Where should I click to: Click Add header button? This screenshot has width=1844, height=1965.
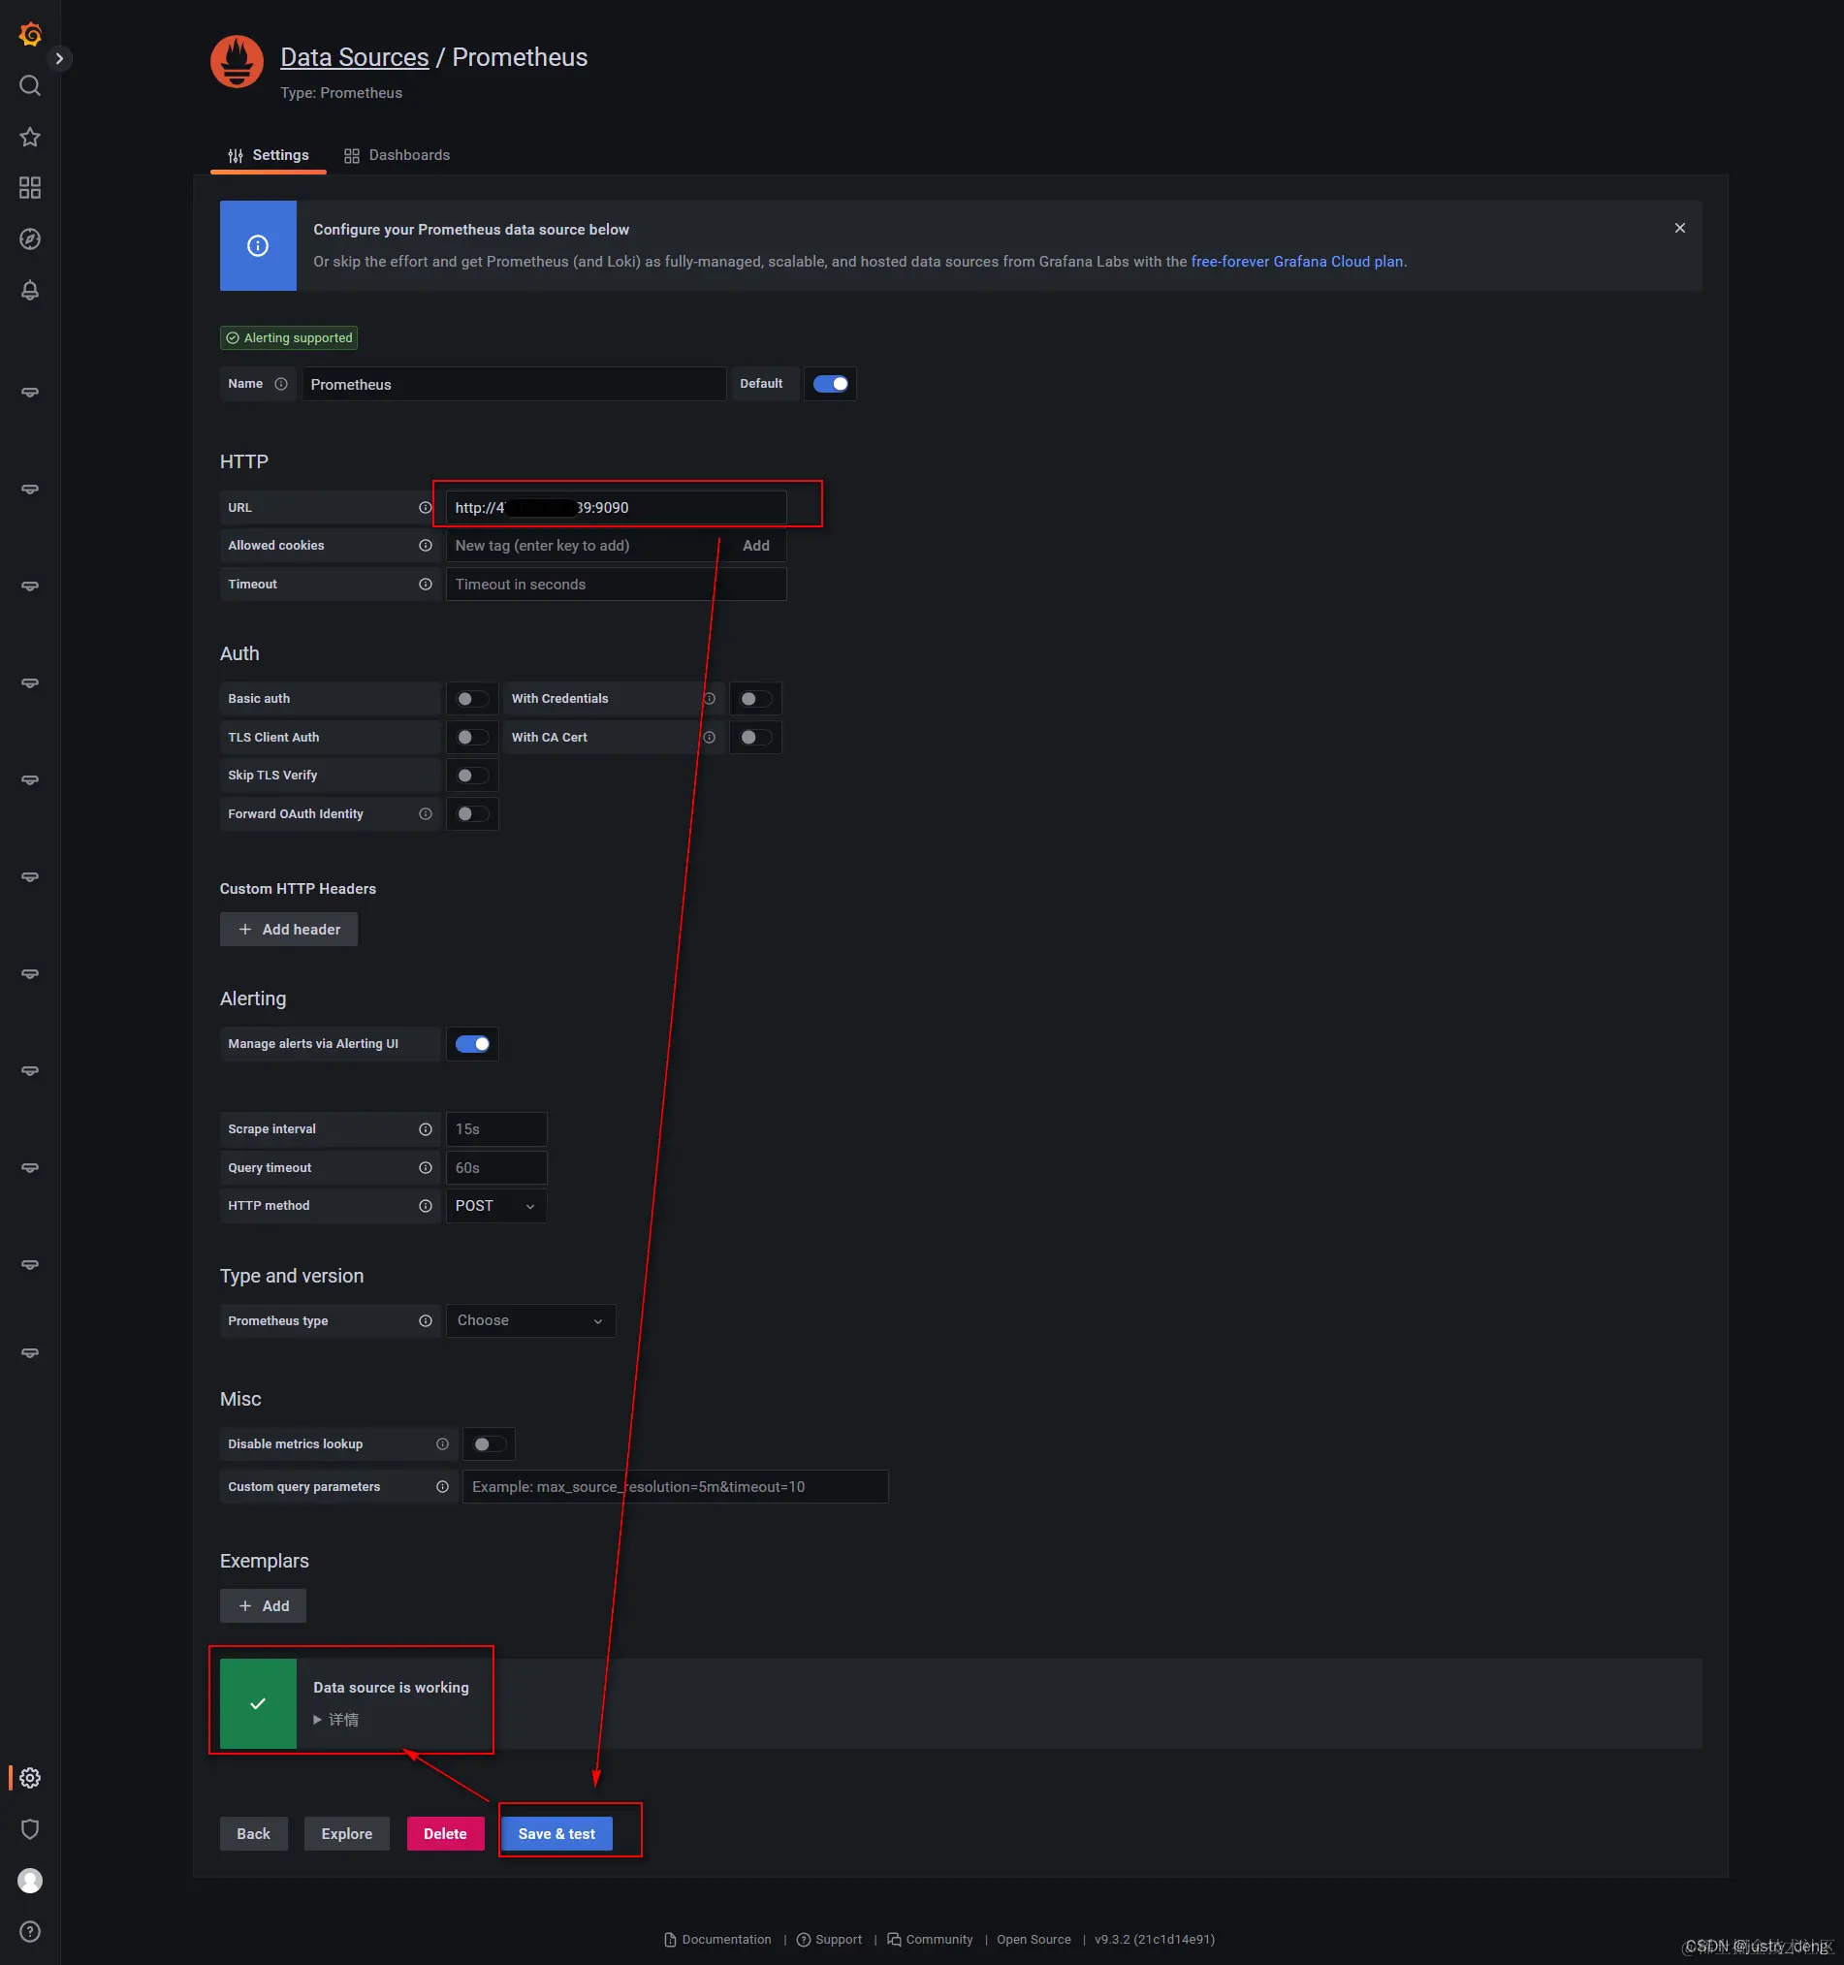(x=289, y=929)
